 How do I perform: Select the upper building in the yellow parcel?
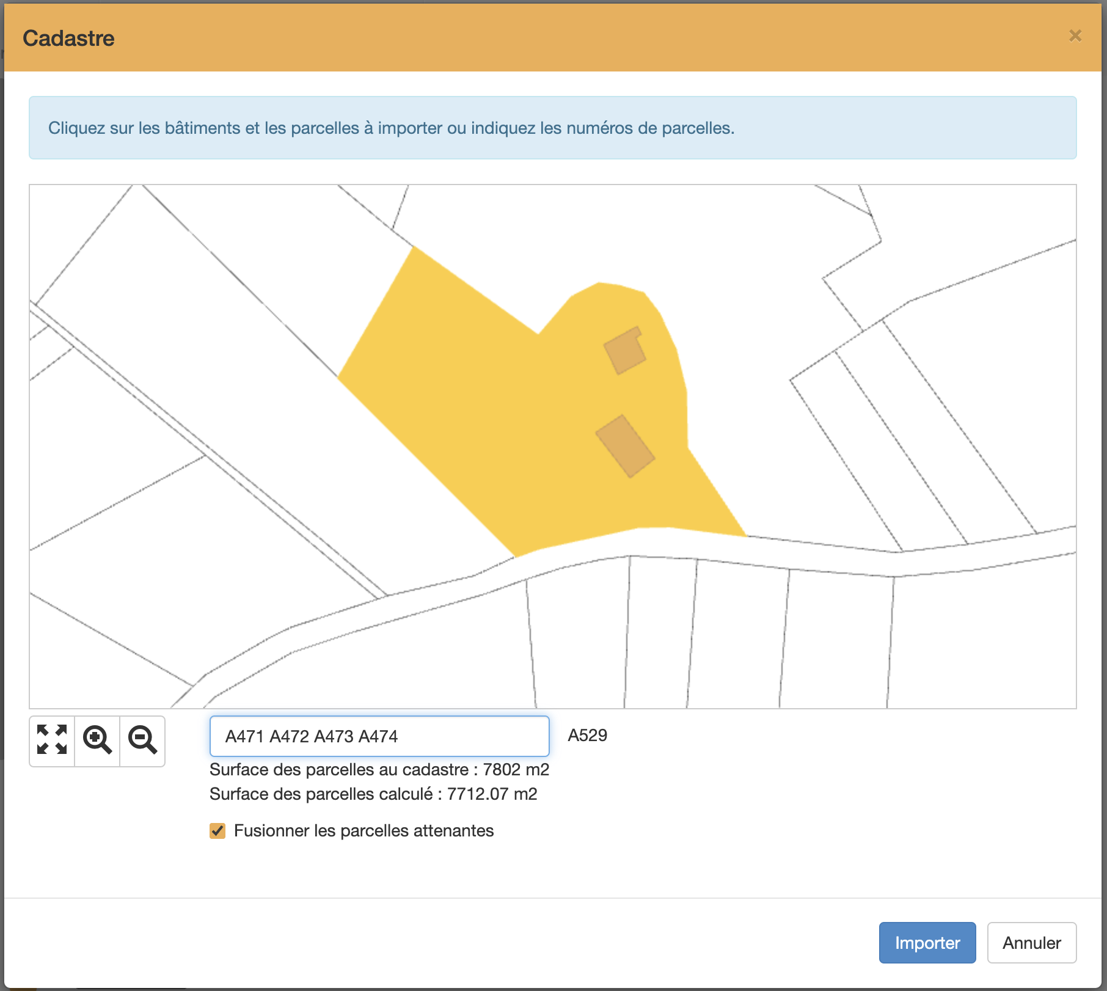click(x=624, y=351)
